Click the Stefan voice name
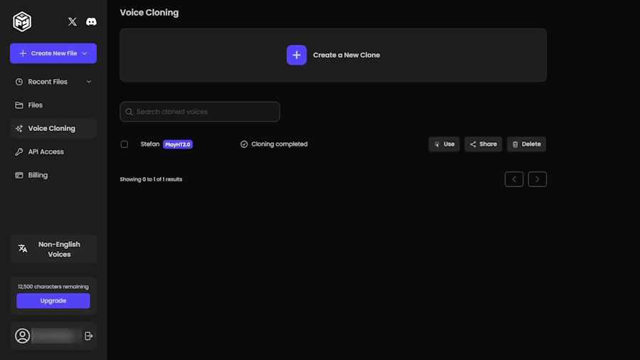This screenshot has height=360, width=640. (150, 144)
